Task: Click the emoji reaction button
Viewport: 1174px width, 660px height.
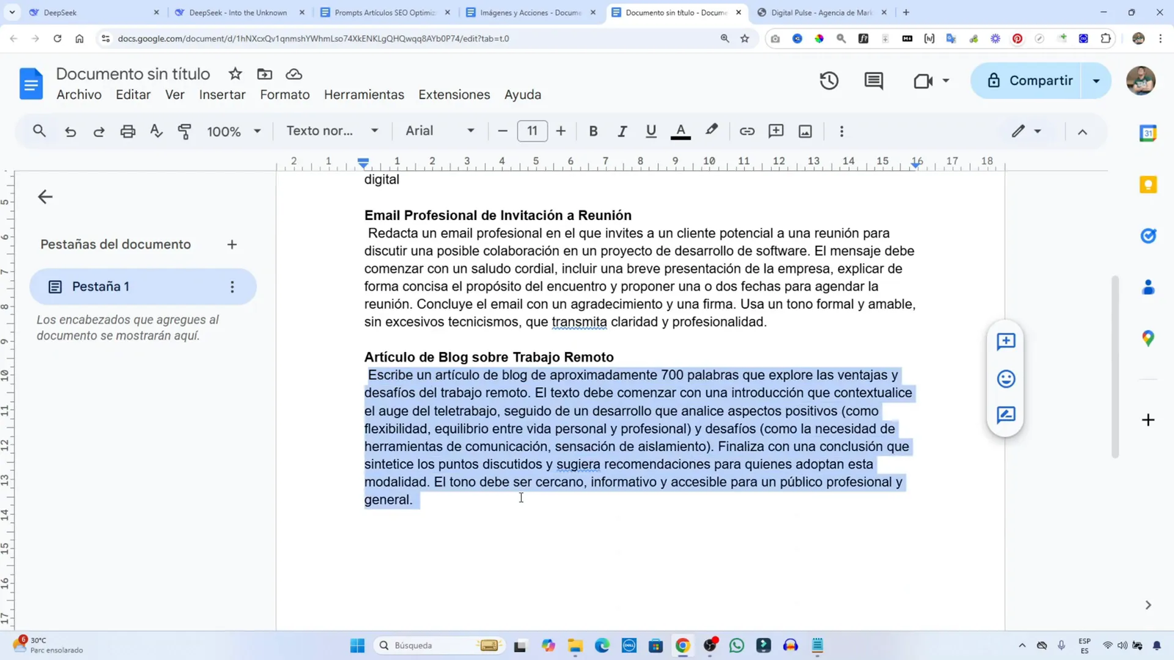Action: (1005, 378)
